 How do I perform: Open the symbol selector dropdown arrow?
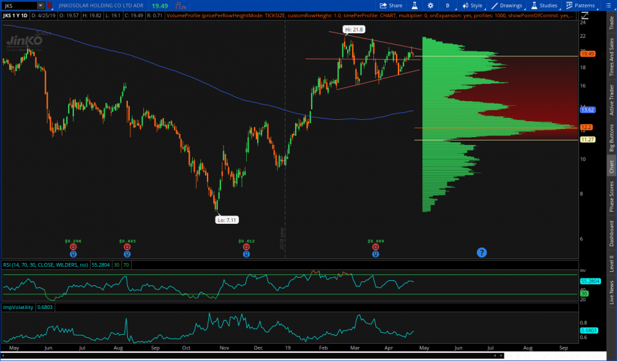click(x=40, y=6)
